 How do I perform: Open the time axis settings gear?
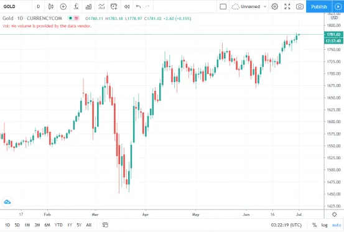click(x=334, y=215)
